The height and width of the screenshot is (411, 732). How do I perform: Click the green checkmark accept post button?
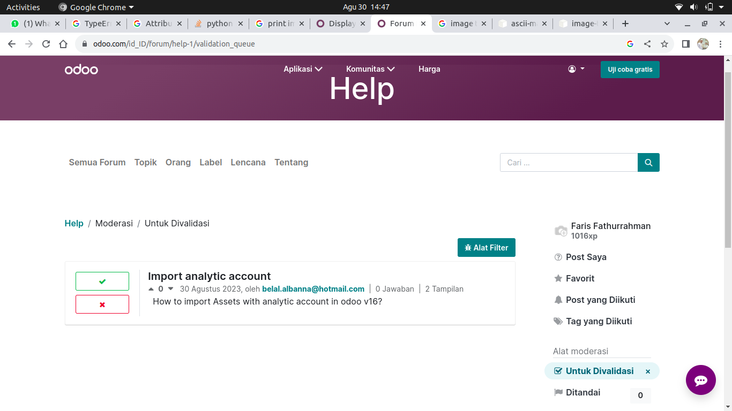(x=102, y=281)
